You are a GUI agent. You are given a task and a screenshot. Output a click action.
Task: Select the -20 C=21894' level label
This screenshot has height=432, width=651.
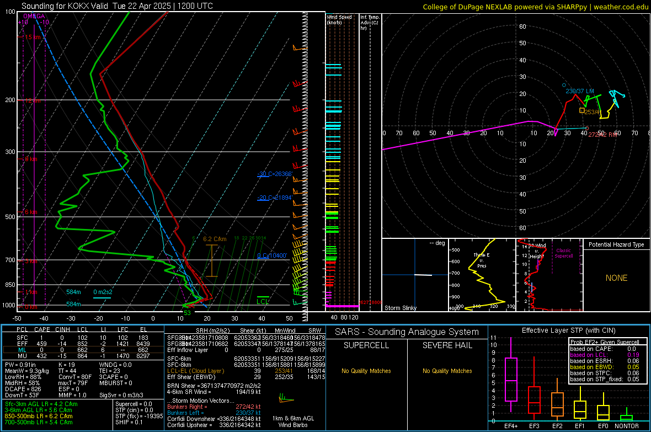tap(274, 198)
